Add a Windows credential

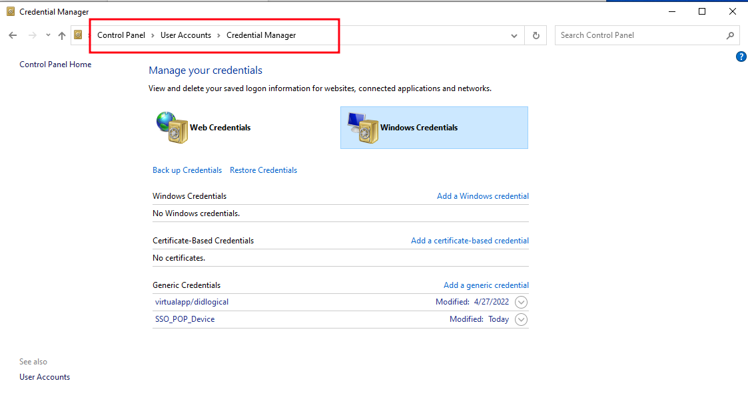(482, 196)
